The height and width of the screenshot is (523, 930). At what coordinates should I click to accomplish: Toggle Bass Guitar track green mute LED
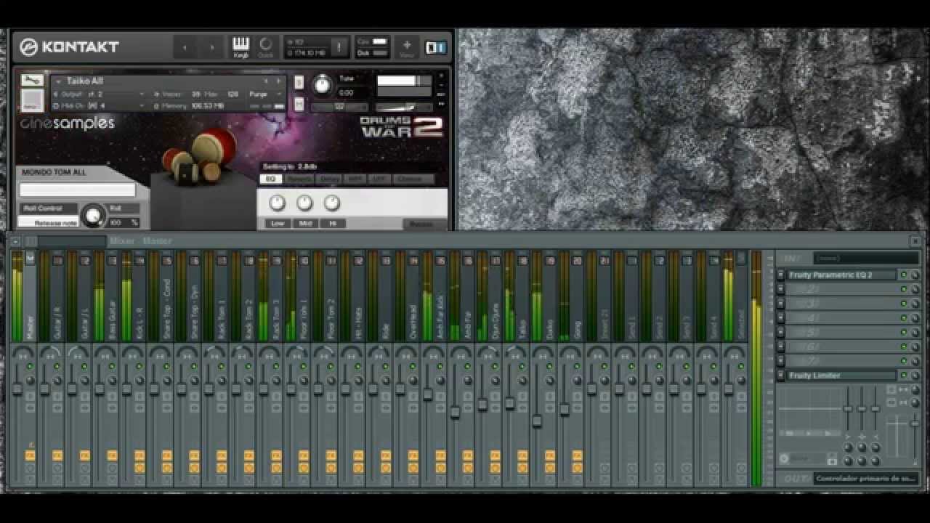point(112,367)
